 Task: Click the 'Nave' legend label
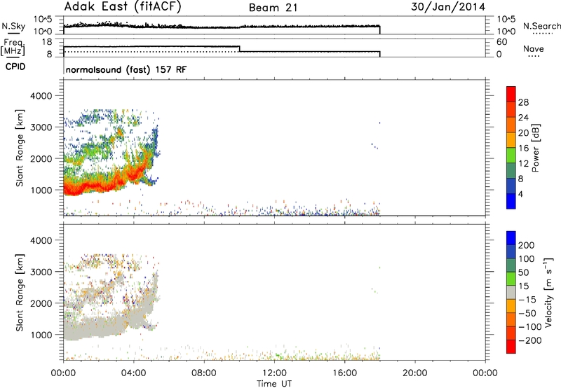(x=534, y=48)
